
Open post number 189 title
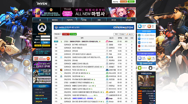pos(75,51)
